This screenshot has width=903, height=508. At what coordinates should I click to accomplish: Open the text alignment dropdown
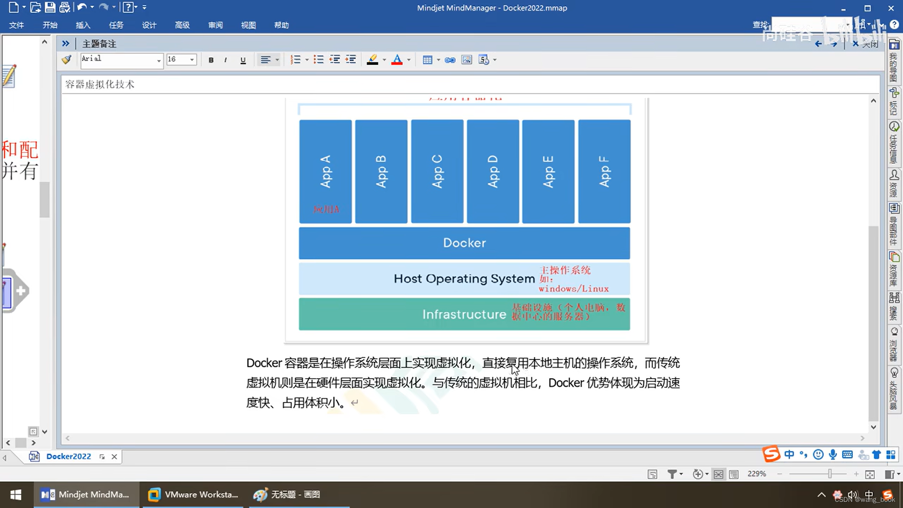(277, 60)
